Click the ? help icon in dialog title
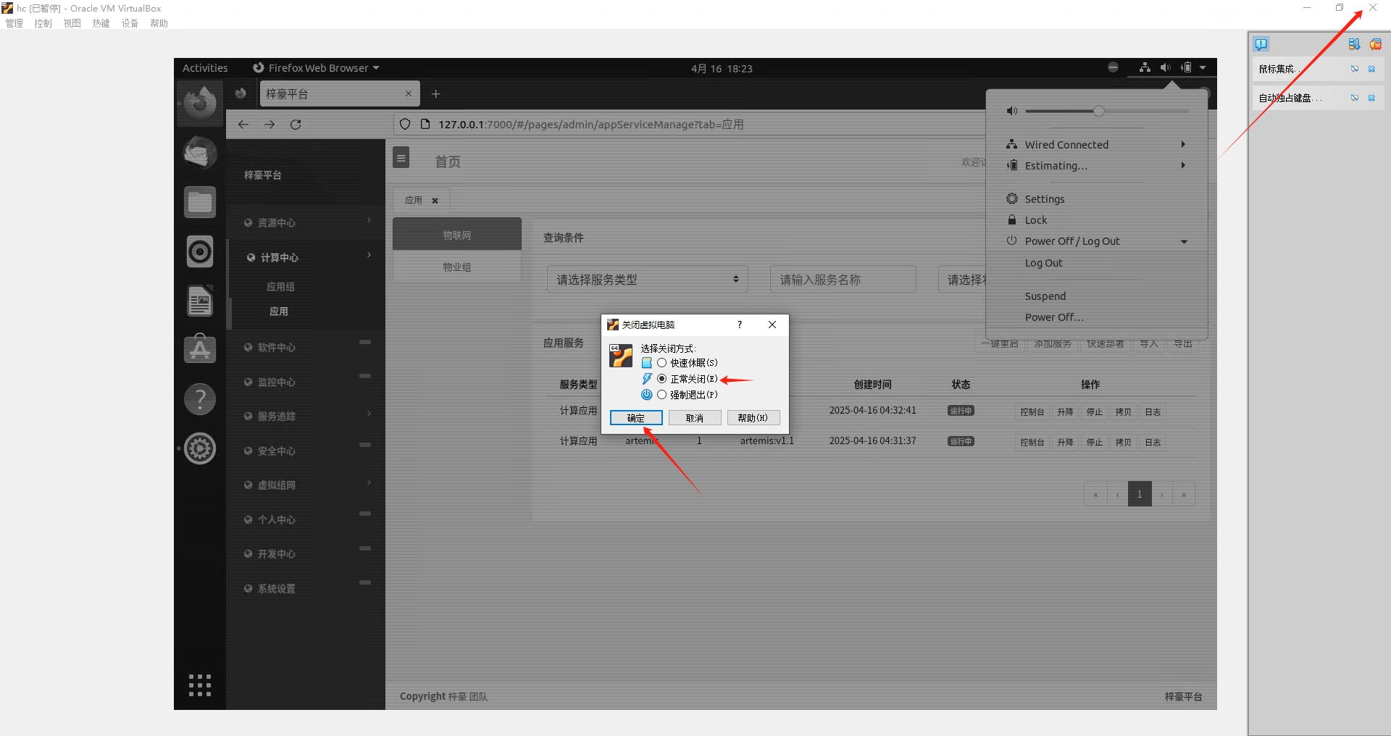Screen dimensions: 1391x736 740,325
